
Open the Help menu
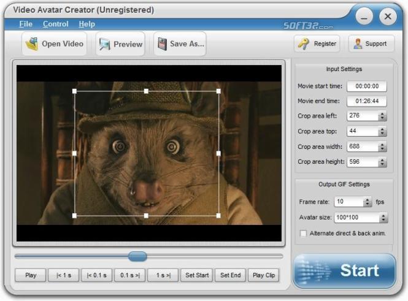(87, 24)
